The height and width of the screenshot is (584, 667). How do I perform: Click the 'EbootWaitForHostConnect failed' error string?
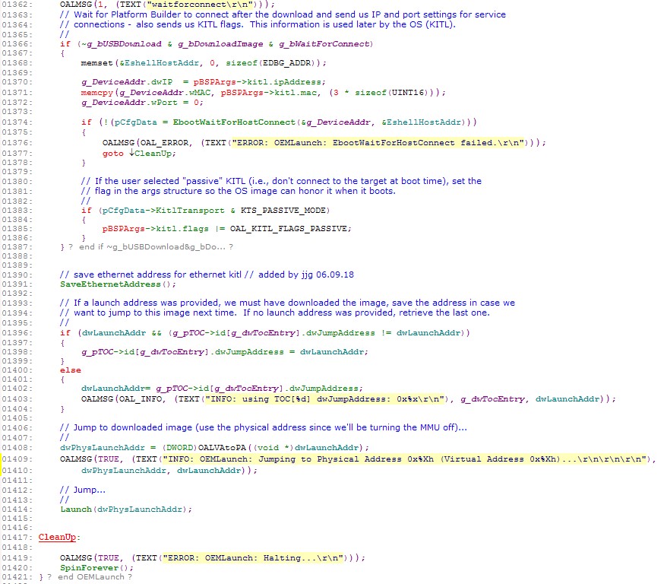[378, 143]
